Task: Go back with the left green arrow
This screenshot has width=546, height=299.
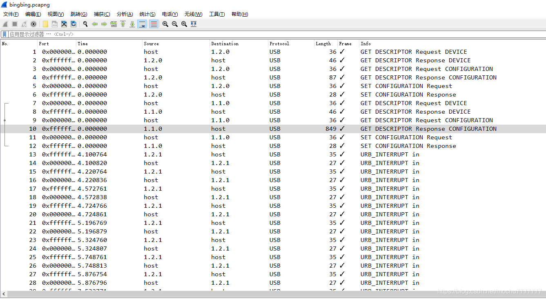Action: (95, 24)
